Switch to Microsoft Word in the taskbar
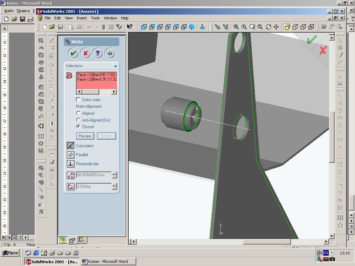The height and width of the screenshot is (266, 355). coord(108,261)
